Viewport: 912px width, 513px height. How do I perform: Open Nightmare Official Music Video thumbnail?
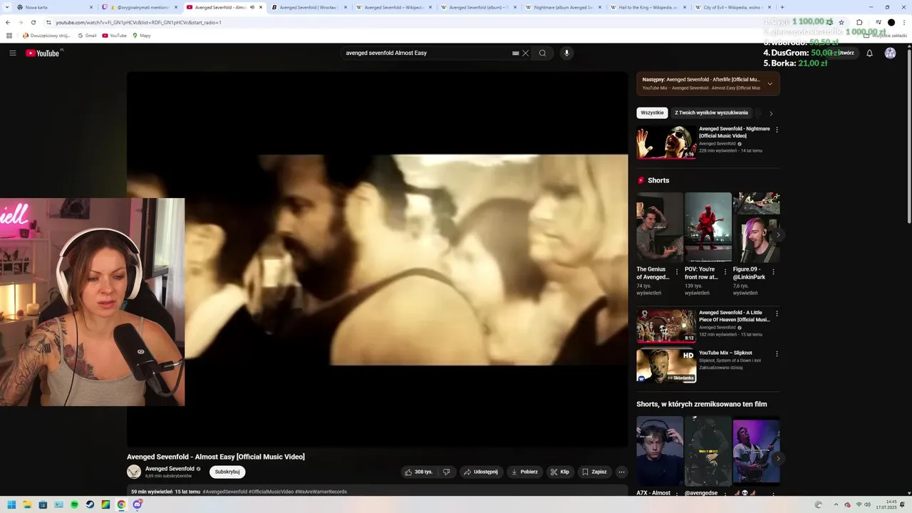(x=666, y=142)
